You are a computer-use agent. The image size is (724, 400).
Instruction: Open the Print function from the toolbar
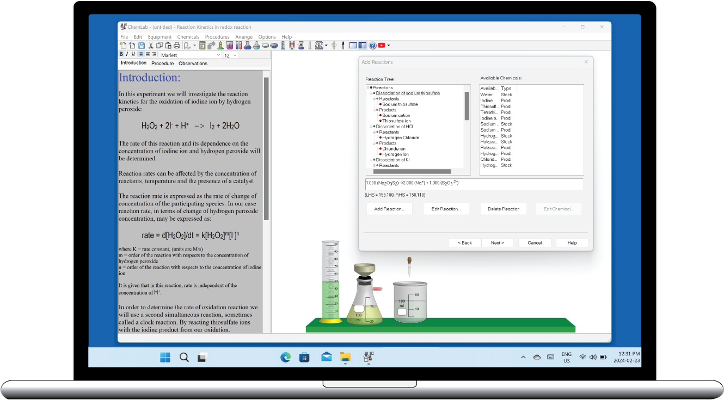[x=177, y=45]
